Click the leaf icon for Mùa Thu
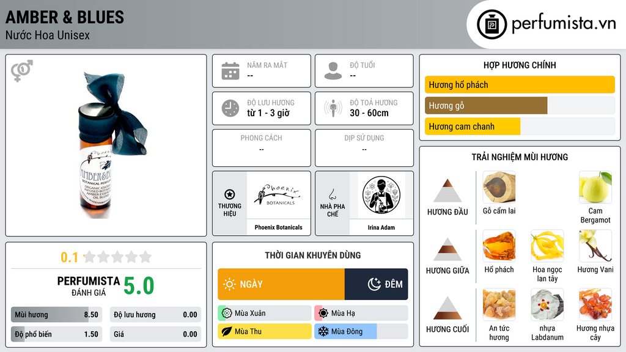 [227, 332]
